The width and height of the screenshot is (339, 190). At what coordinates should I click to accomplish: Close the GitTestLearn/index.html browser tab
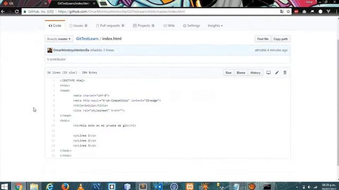point(94,4)
